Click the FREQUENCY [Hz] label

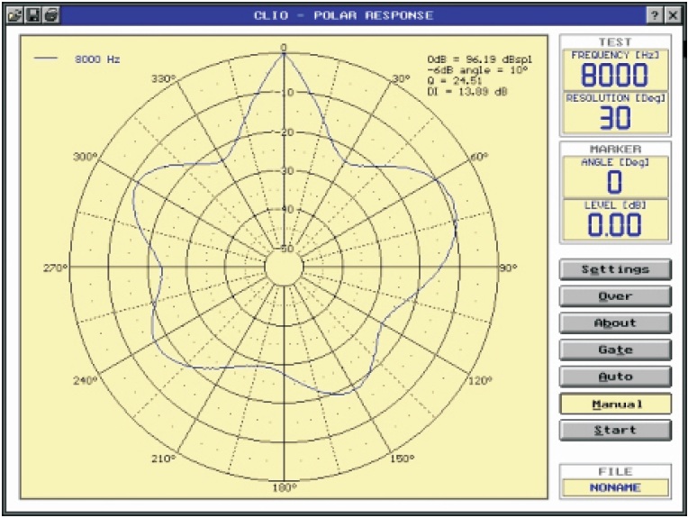(x=615, y=55)
